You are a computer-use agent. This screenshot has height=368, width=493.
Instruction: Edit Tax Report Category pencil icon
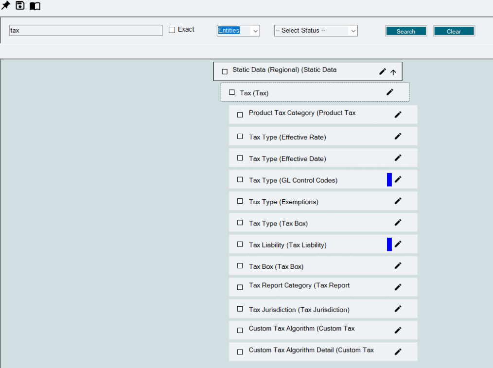[x=398, y=287]
